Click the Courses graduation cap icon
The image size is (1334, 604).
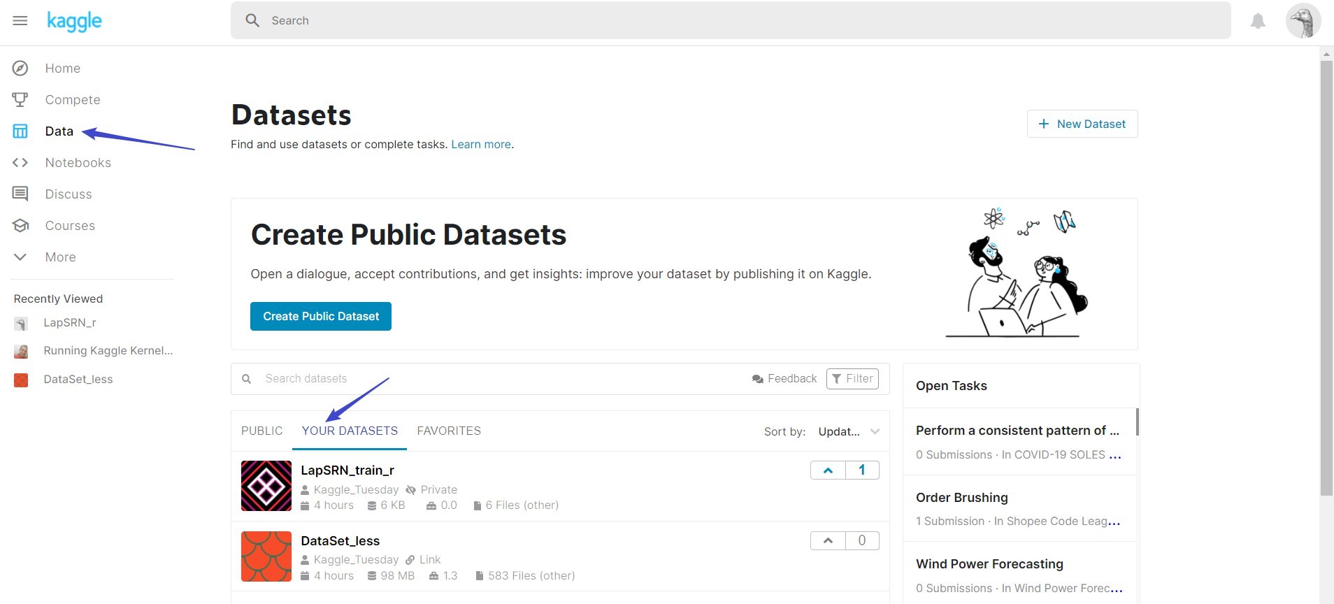[x=20, y=226]
